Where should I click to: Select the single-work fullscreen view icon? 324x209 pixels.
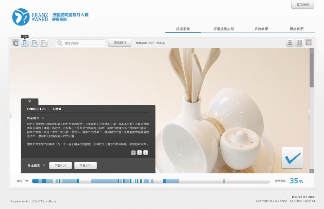(309, 43)
